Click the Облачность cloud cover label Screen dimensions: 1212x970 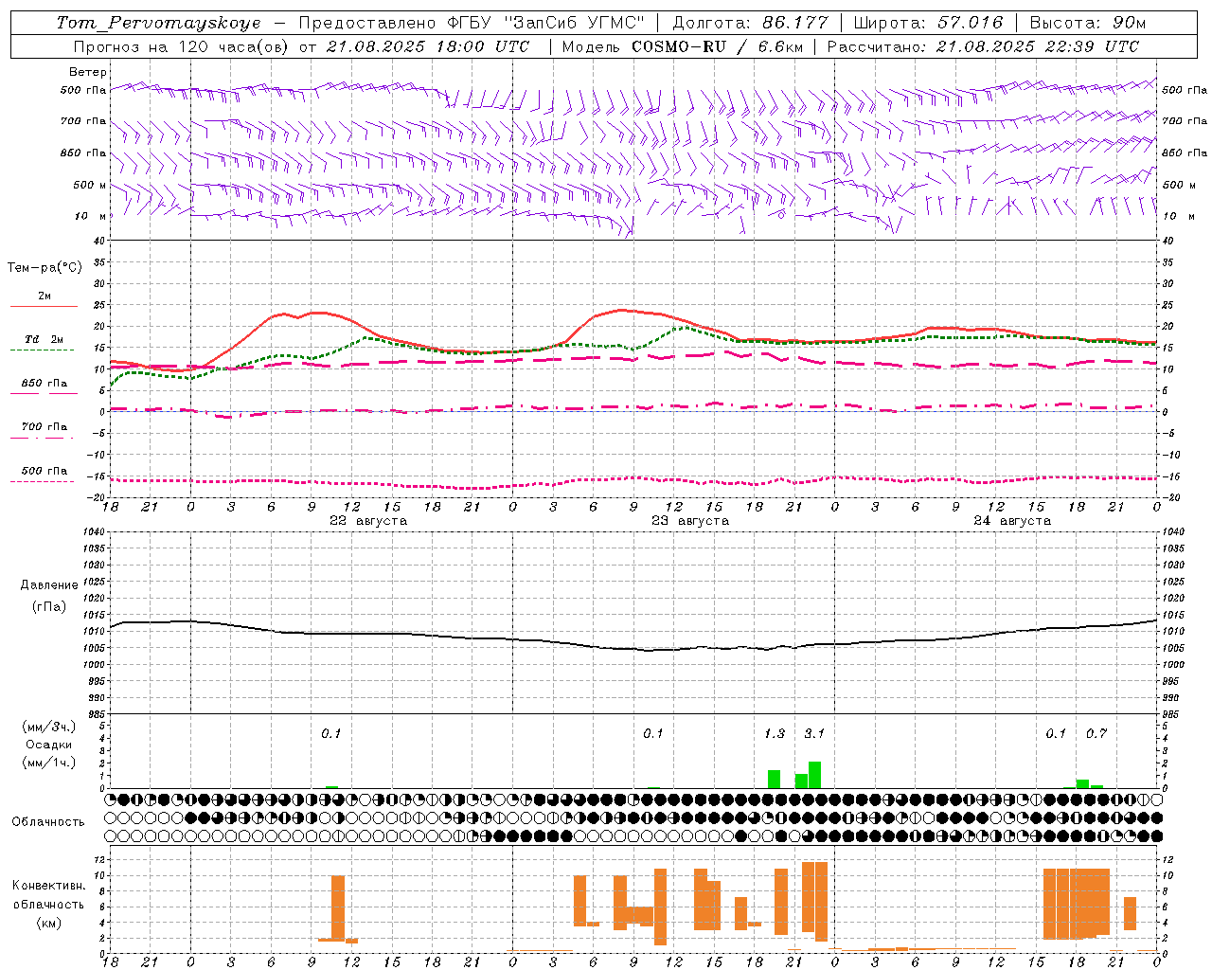[48, 822]
